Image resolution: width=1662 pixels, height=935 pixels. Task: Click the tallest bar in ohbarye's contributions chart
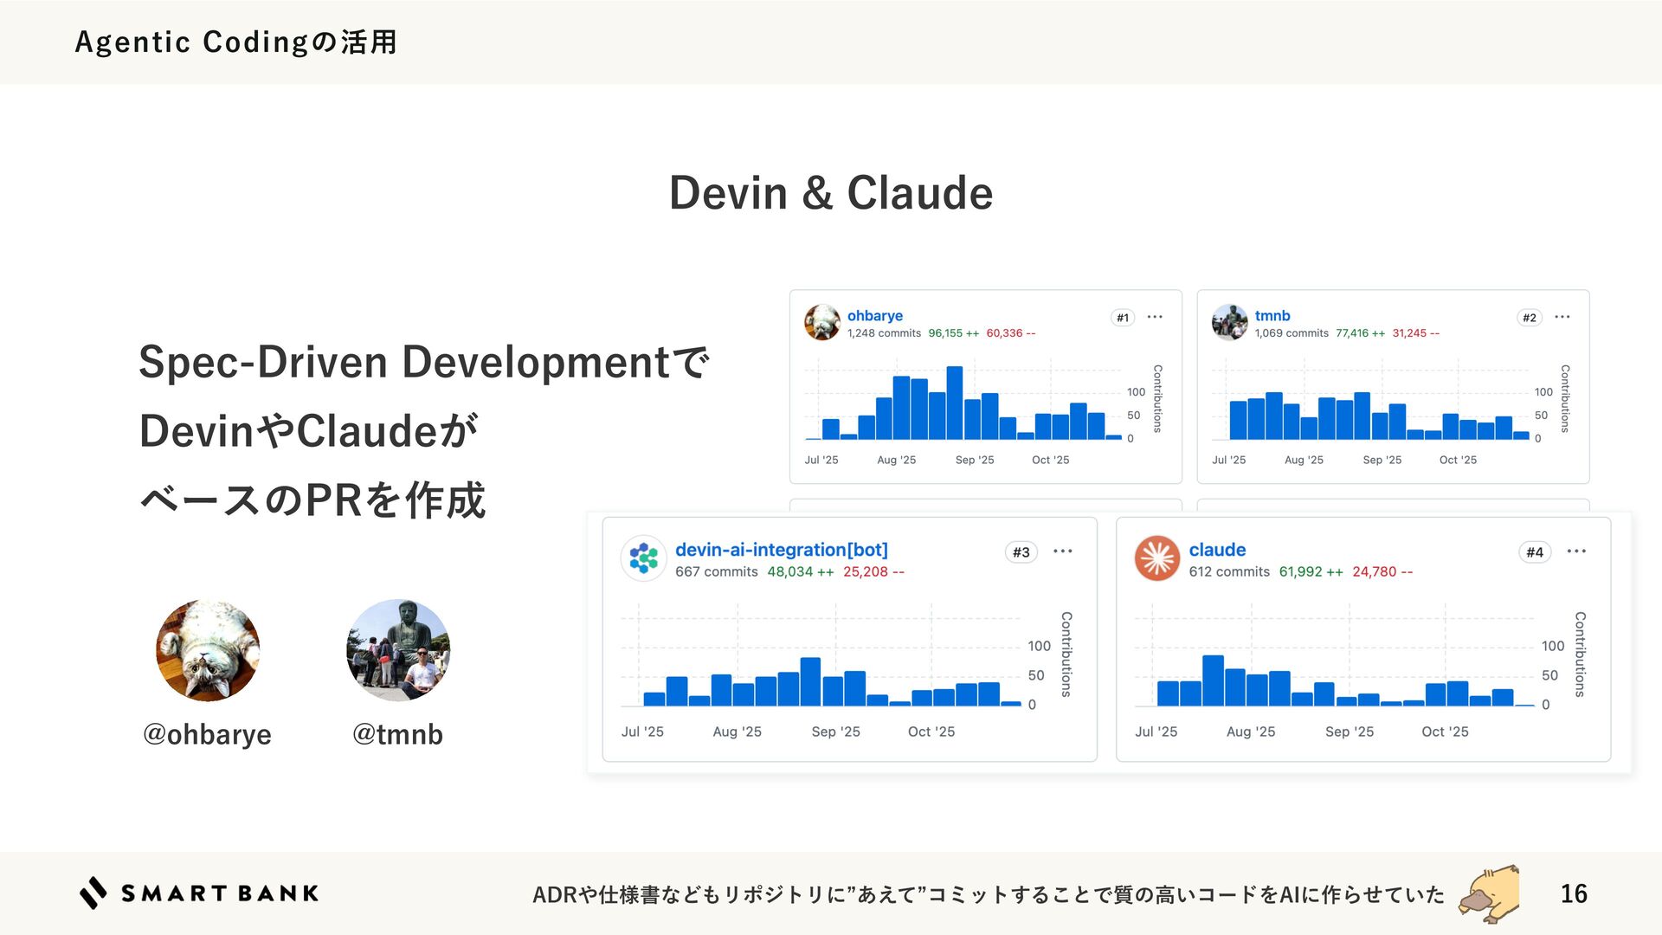(x=955, y=403)
